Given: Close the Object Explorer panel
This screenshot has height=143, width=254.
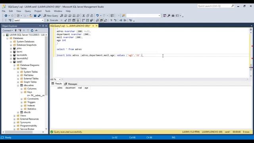Looking at the screenshot, I should 46,26.
